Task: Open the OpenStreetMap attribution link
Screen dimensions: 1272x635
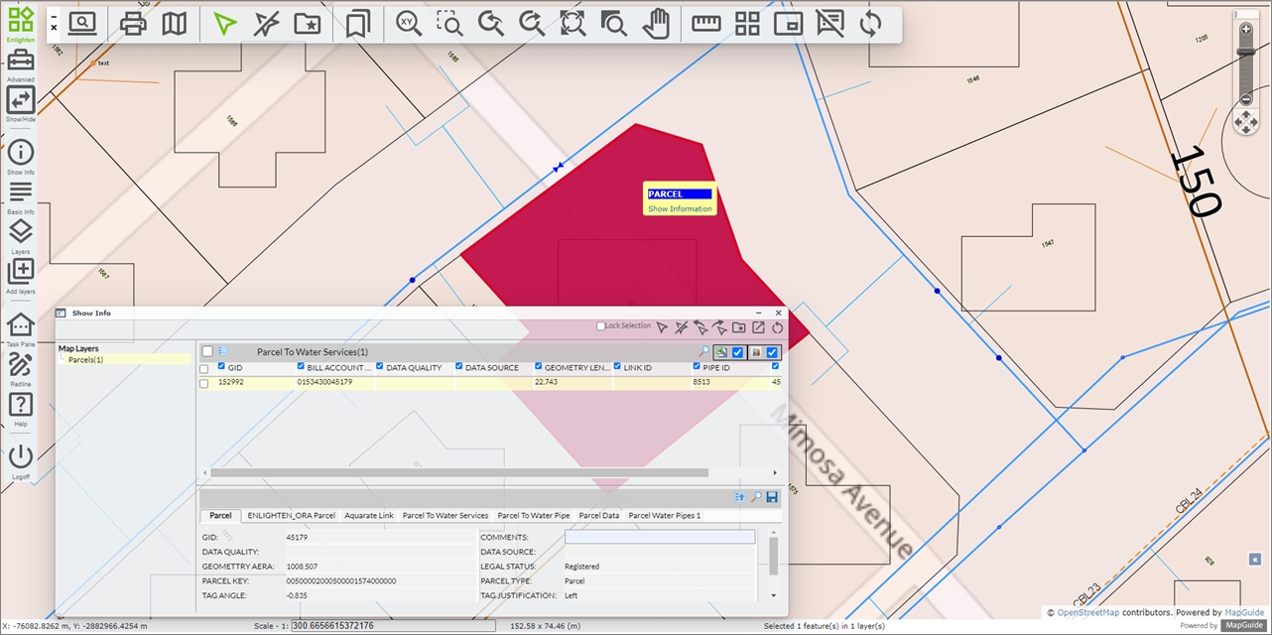Action: coord(1088,613)
